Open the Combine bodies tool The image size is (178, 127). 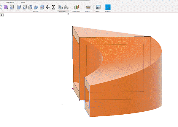tap(36, 7)
